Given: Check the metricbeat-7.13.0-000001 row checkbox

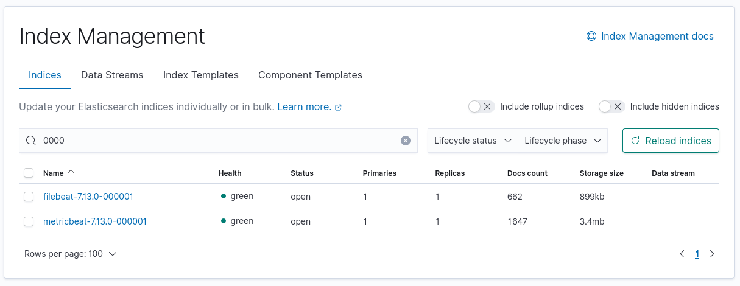Looking at the screenshot, I should tap(29, 221).
